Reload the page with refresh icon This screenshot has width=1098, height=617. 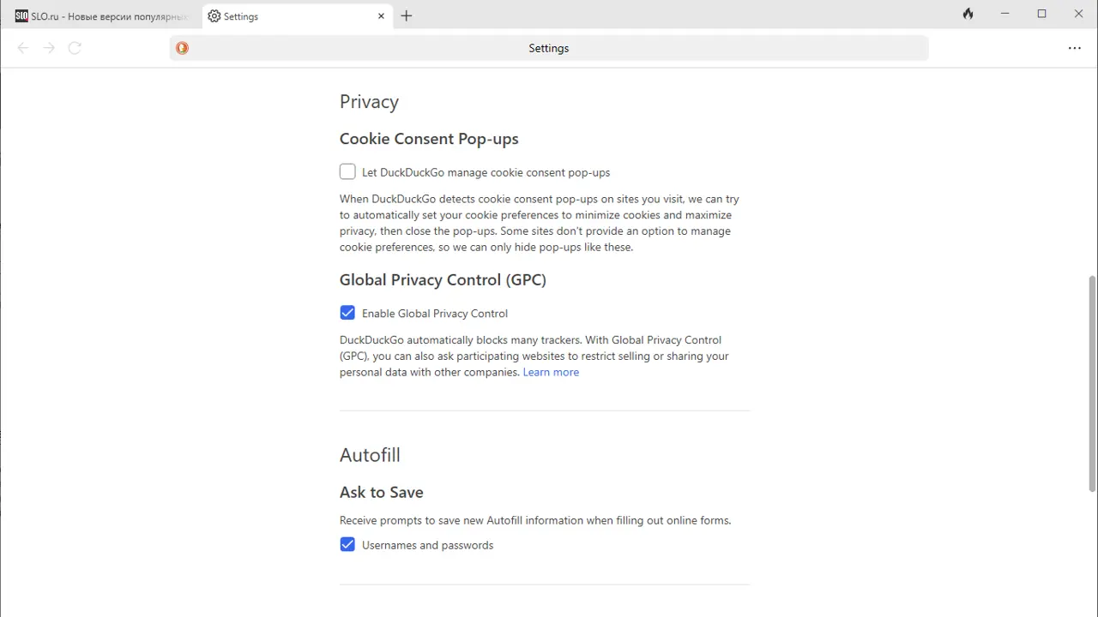(x=75, y=48)
